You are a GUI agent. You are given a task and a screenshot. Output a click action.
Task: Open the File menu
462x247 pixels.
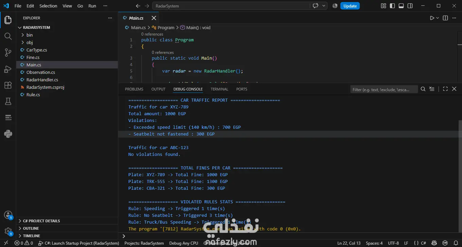[18, 6]
